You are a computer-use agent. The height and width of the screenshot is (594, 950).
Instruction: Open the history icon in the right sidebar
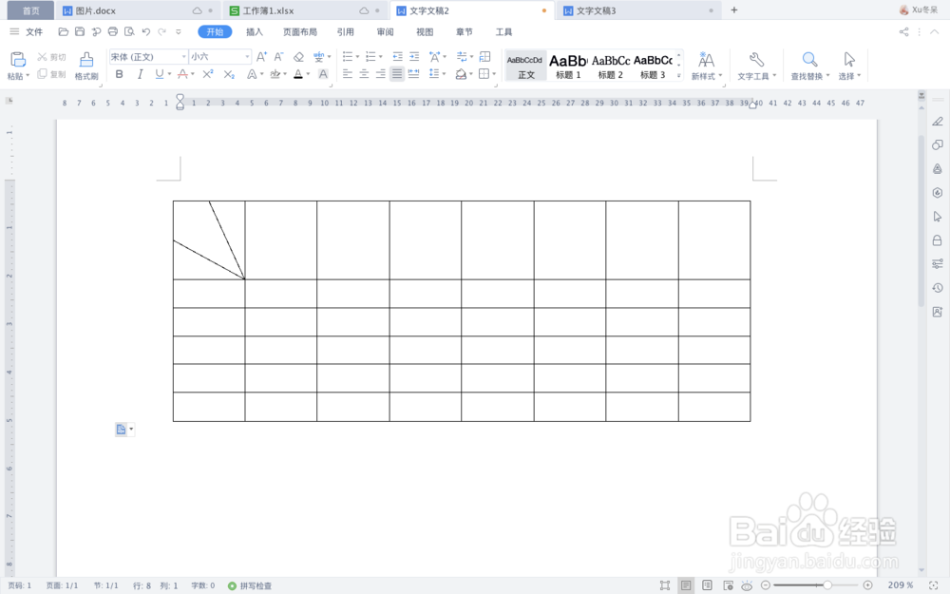(x=937, y=287)
